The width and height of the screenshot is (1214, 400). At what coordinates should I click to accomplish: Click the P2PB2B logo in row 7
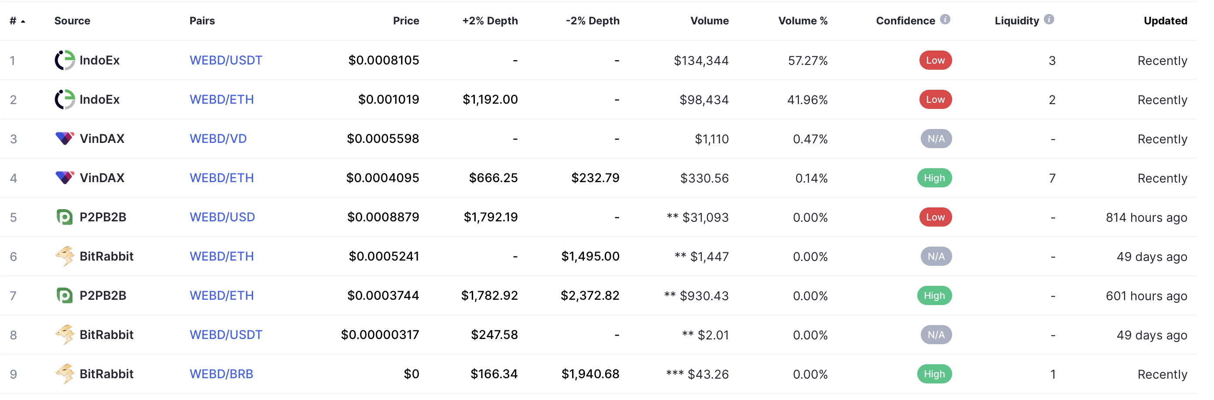click(x=65, y=295)
